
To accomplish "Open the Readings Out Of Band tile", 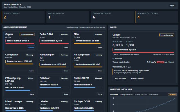I will tap(157, 17).
